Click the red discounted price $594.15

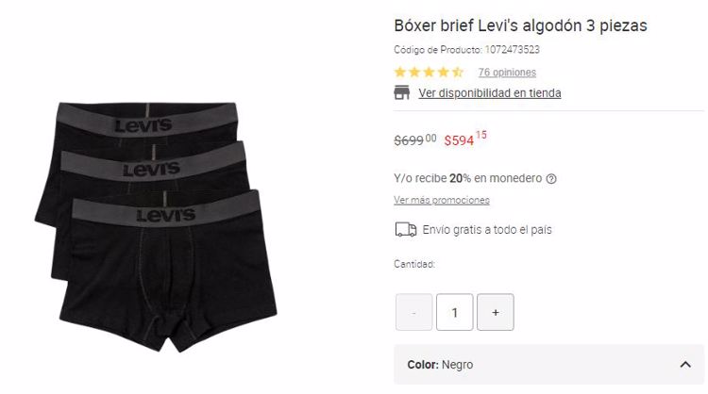point(465,138)
